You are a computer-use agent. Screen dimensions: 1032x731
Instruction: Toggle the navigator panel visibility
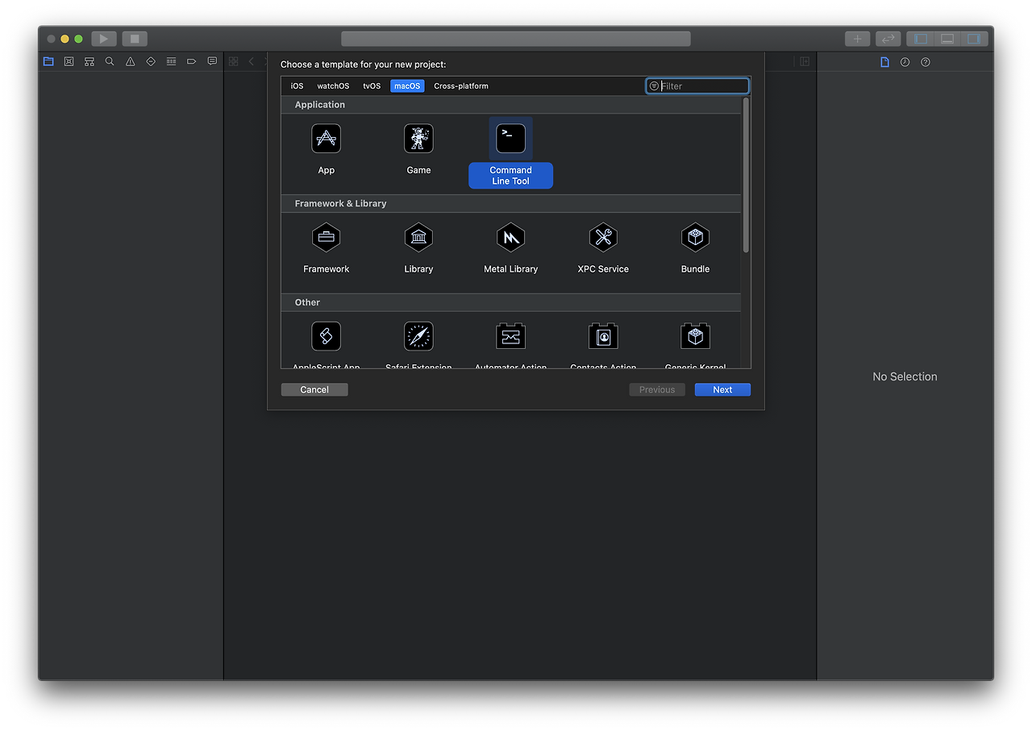[921, 39]
